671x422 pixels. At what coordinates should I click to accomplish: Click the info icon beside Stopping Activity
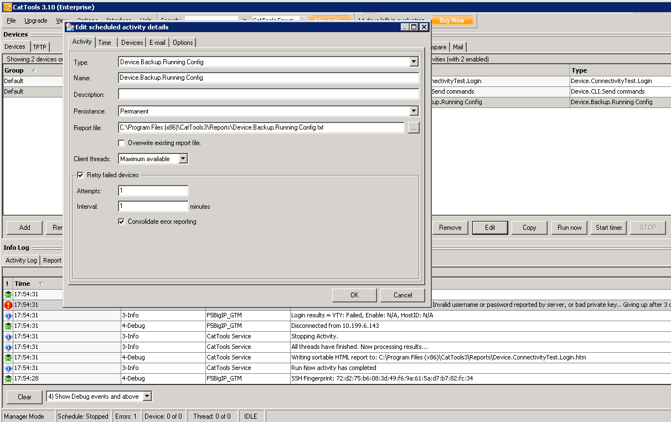point(8,336)
